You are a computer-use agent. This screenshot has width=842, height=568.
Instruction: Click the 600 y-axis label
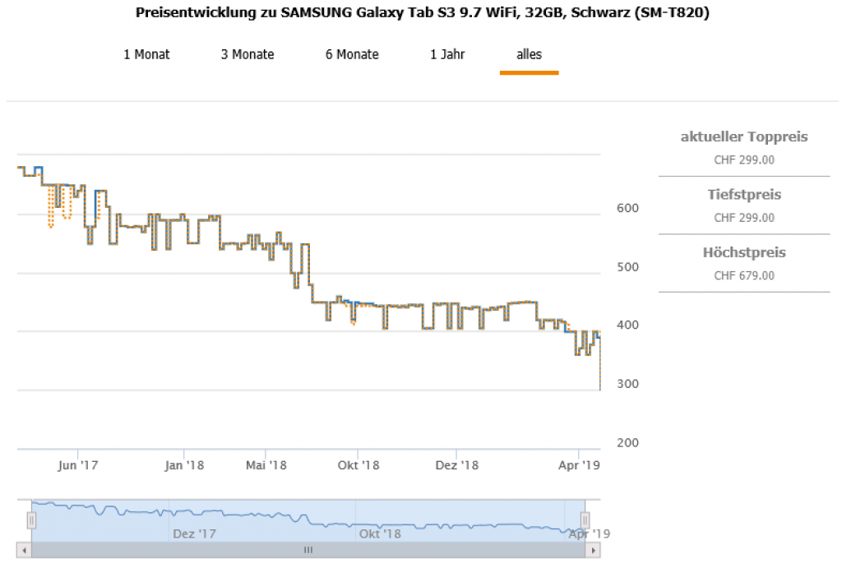pos(627,209)
